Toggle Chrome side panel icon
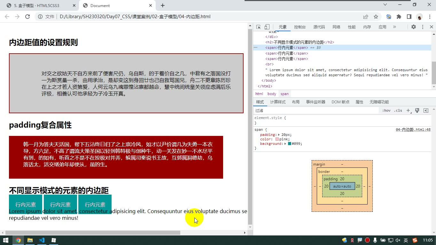The width and height of the screenshot is (436, 245). pos(409,17)
